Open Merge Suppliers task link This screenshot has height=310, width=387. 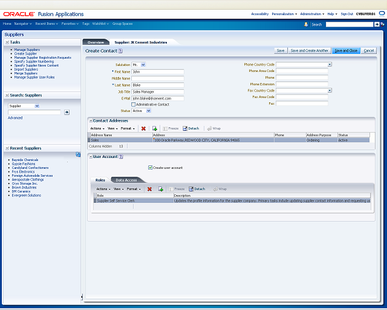(25, 73)
